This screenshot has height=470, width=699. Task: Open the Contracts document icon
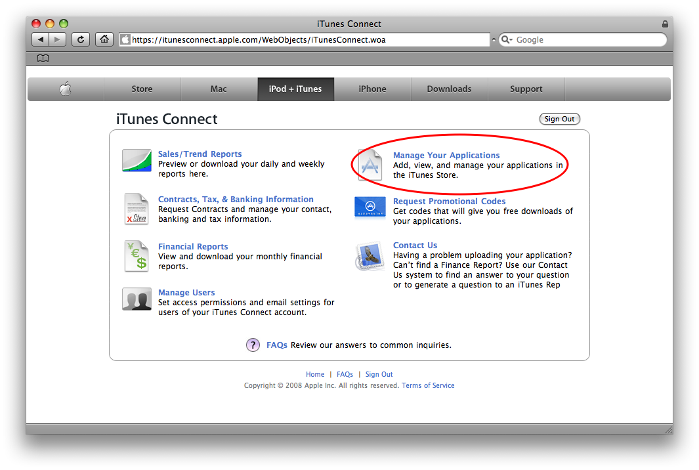[137, 209]
